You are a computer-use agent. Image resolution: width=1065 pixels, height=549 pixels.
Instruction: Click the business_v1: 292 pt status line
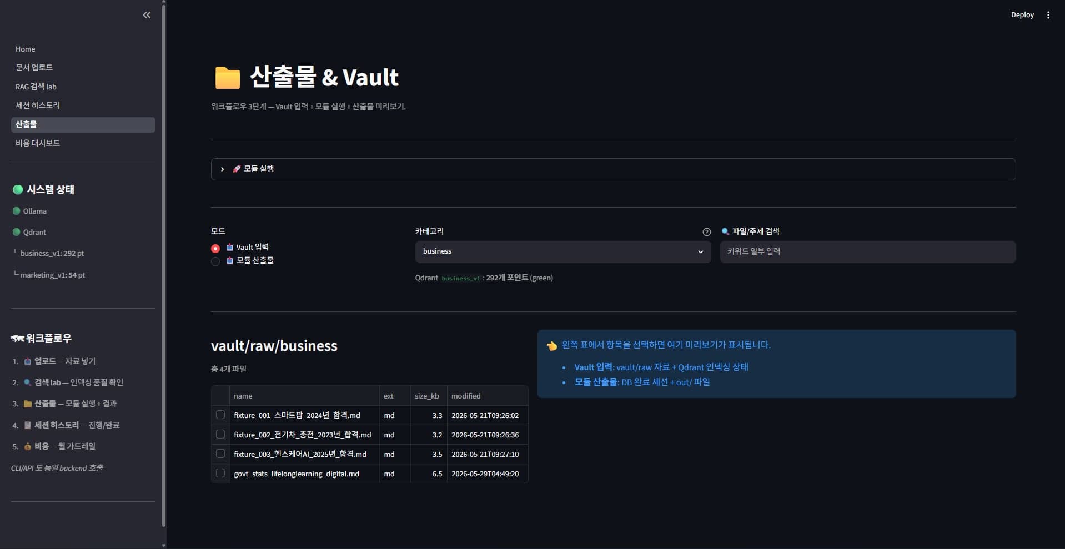(x=49, y=253)
